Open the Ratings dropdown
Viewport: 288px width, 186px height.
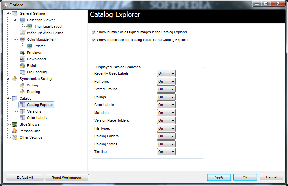coord(166,97)
